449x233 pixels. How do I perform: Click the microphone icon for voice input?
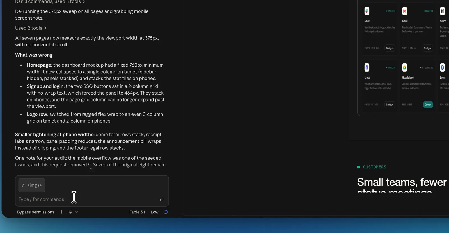pos(70,212)
